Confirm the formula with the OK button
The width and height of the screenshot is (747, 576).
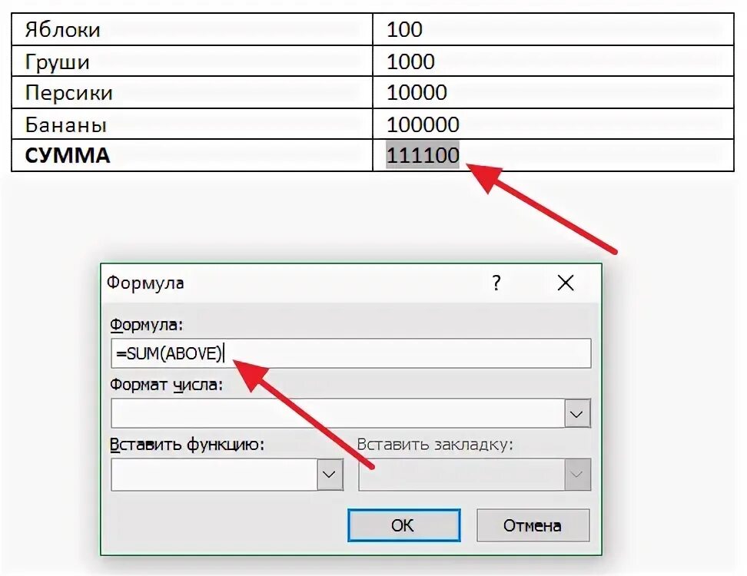tap(404, 525)
